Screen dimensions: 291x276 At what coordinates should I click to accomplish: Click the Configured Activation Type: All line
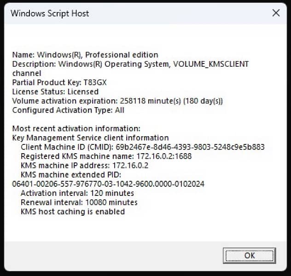coord(68,110)
